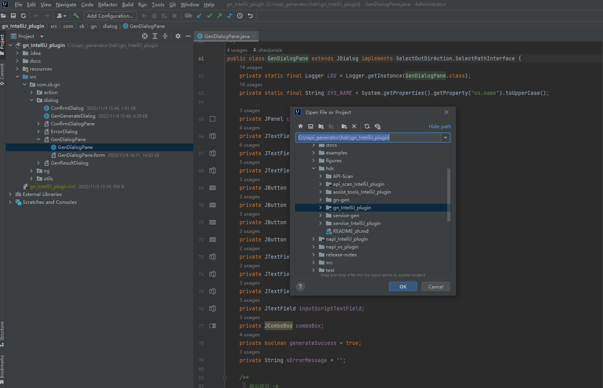Click the Synchronize icon in main toolbar
The height and width of the screenshot is (388, 603).
23,16
